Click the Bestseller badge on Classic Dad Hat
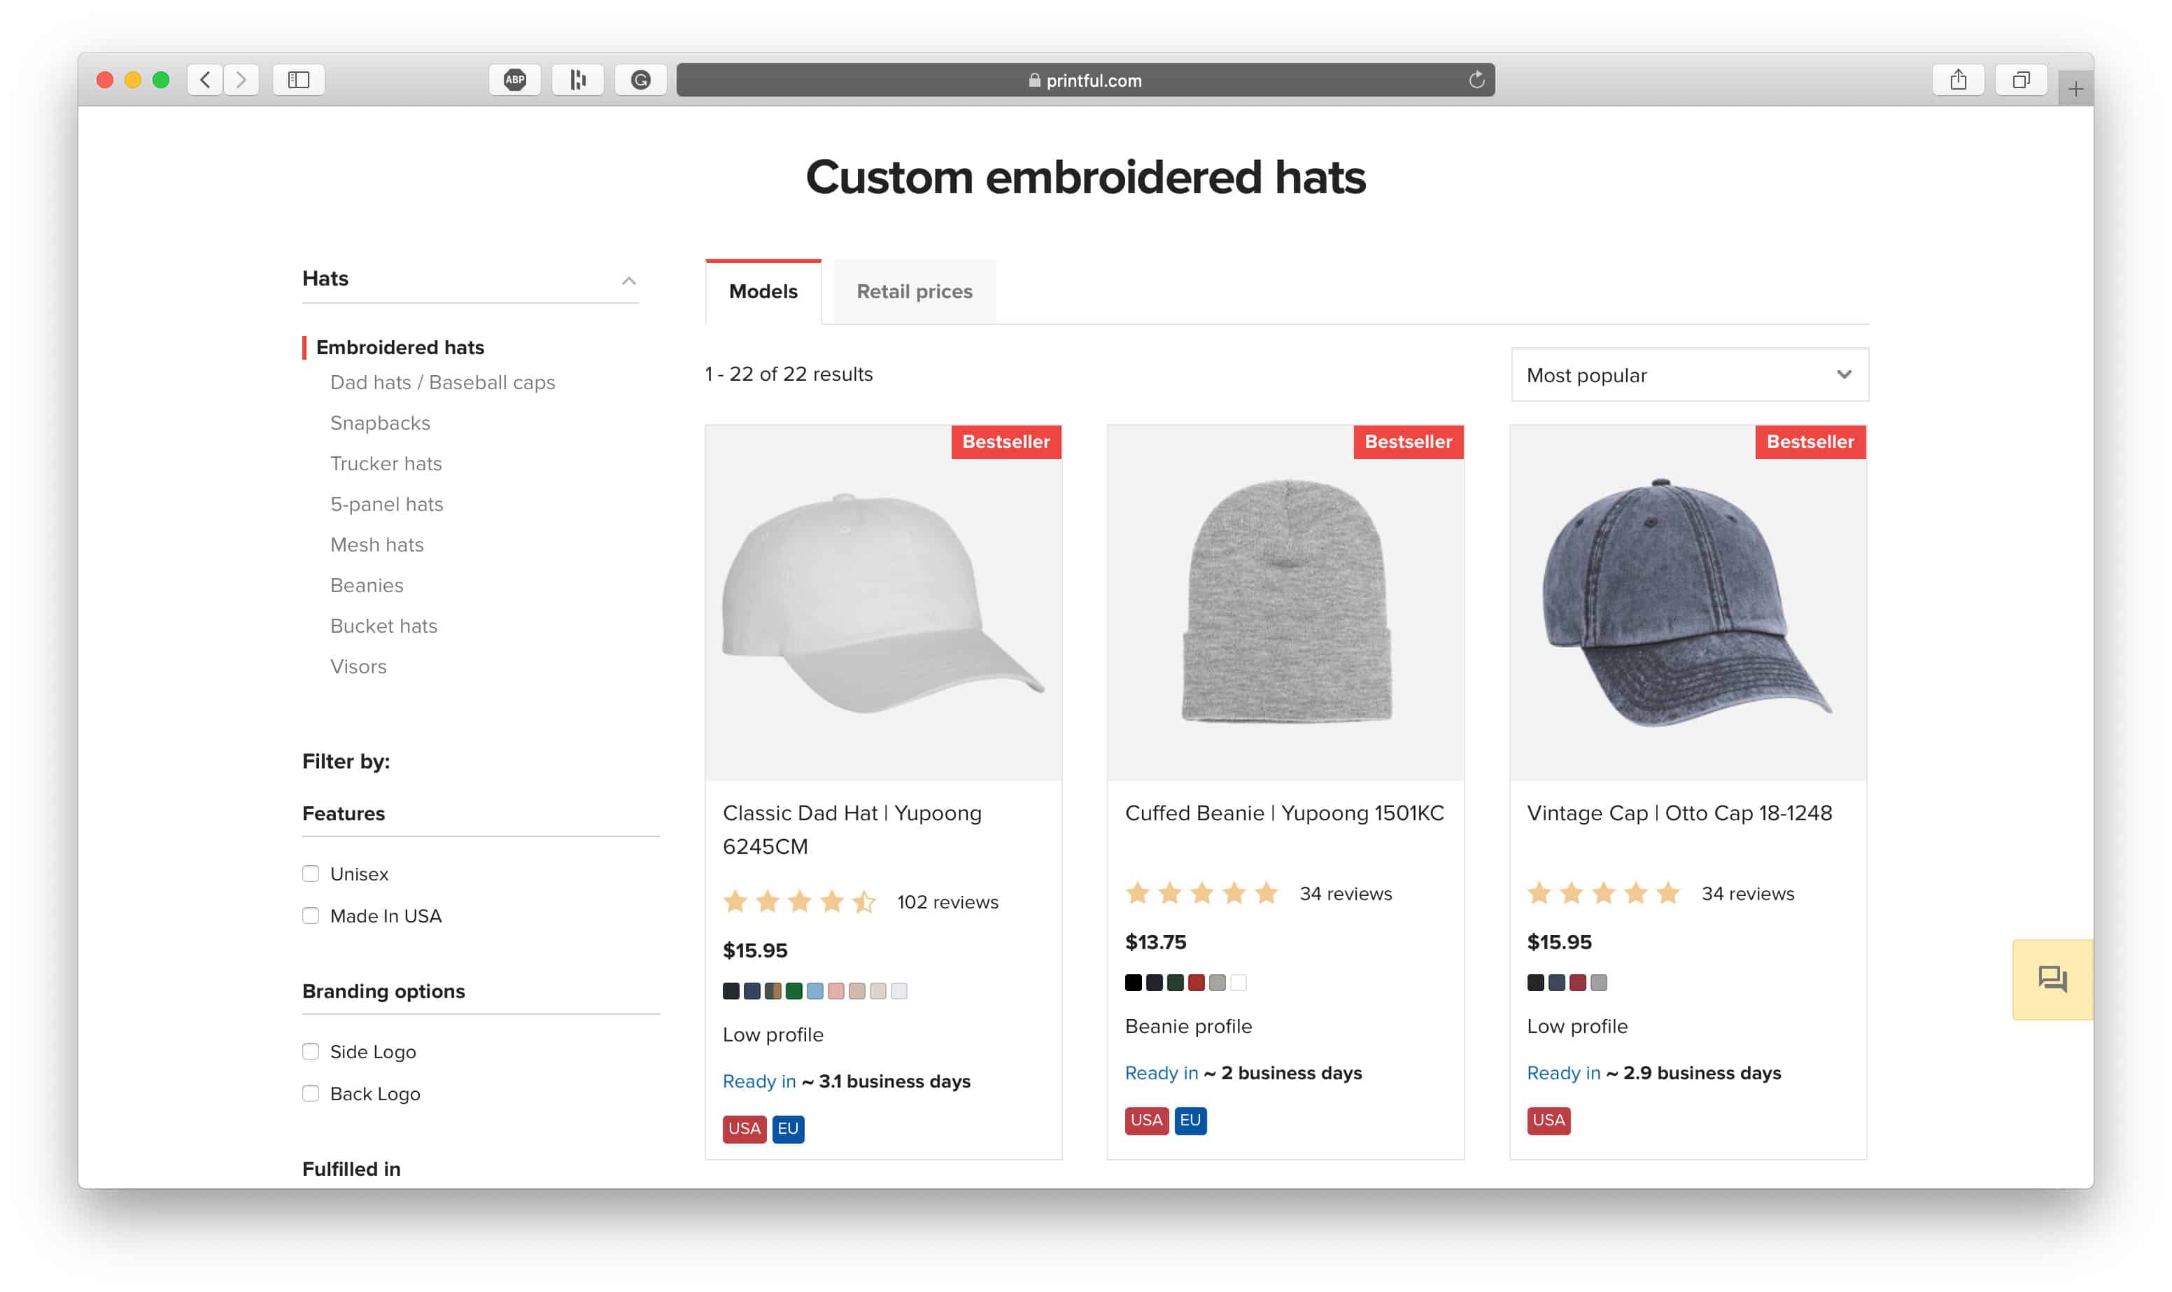 tap(1006, 442)
